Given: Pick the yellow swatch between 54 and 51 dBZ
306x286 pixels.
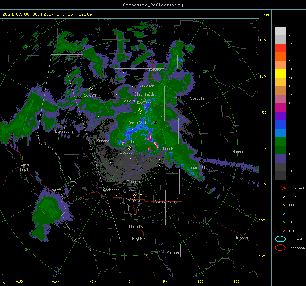Looking at the screenshot, I should (x=280, y=73).
